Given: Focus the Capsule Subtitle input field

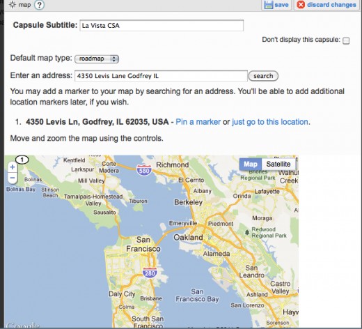Looking at the screenshot, I should pos(162,25).
